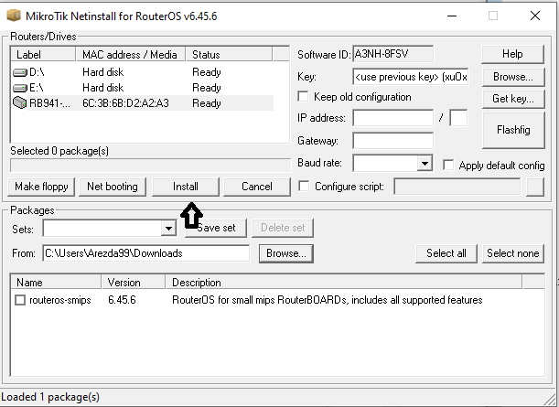This screenshot has width=559, height=407.
Task: Click Loaded 1 package(s) status bar text
Action: [50, 397]
